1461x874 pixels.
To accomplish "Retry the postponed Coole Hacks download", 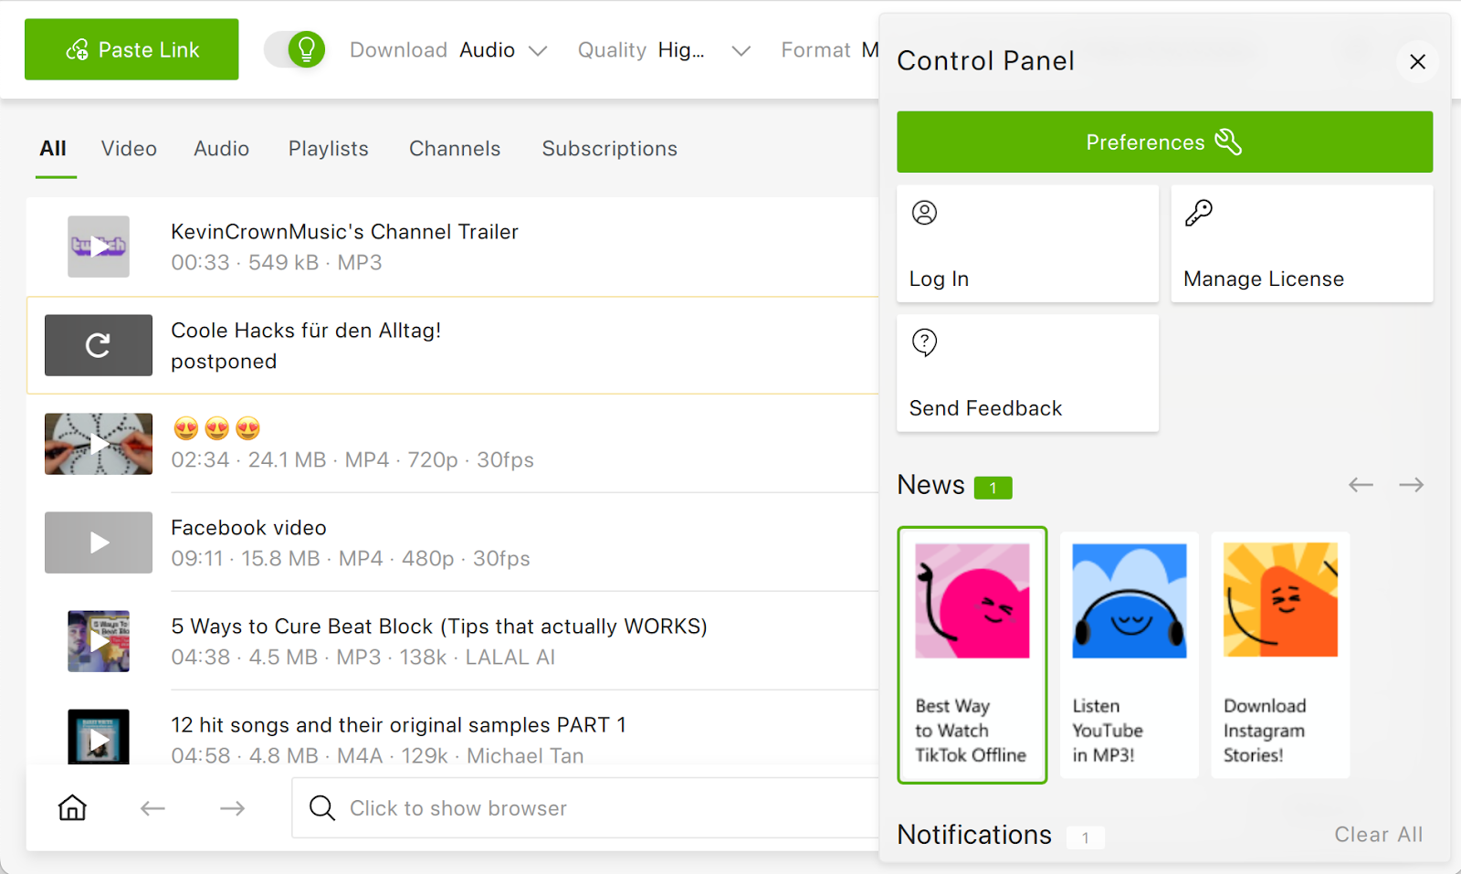I will (99, 345).
